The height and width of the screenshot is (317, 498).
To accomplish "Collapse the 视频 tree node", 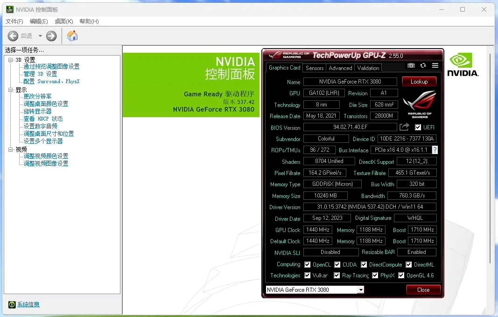I will coord(10,149).
